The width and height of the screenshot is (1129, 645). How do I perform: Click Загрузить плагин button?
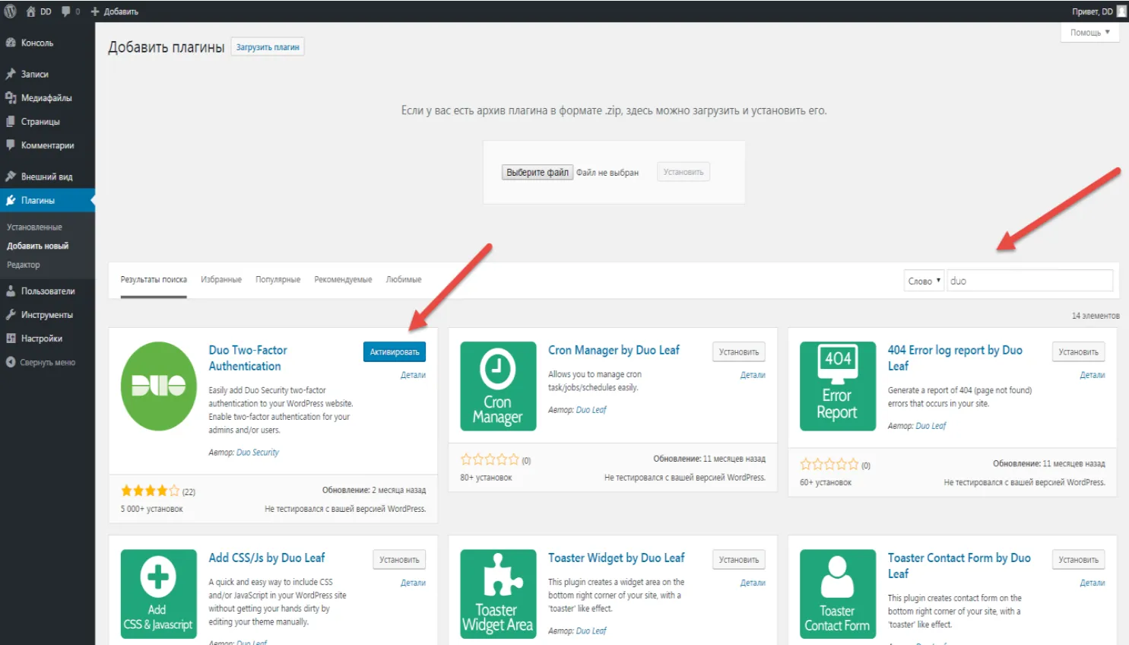pyautogui.click(x=268, y=47)
